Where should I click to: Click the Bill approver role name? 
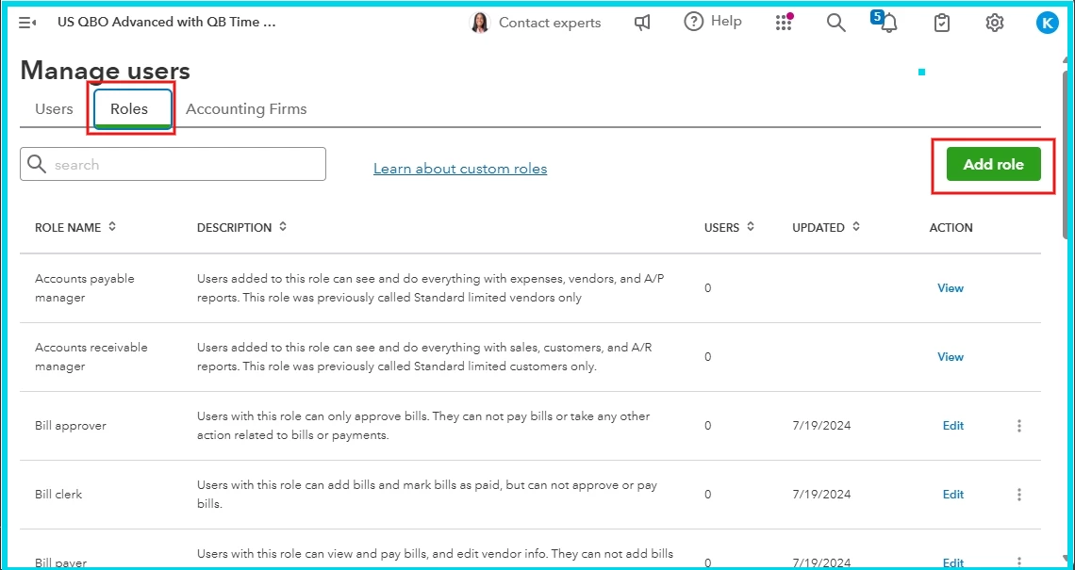click(x=71, y=426)
